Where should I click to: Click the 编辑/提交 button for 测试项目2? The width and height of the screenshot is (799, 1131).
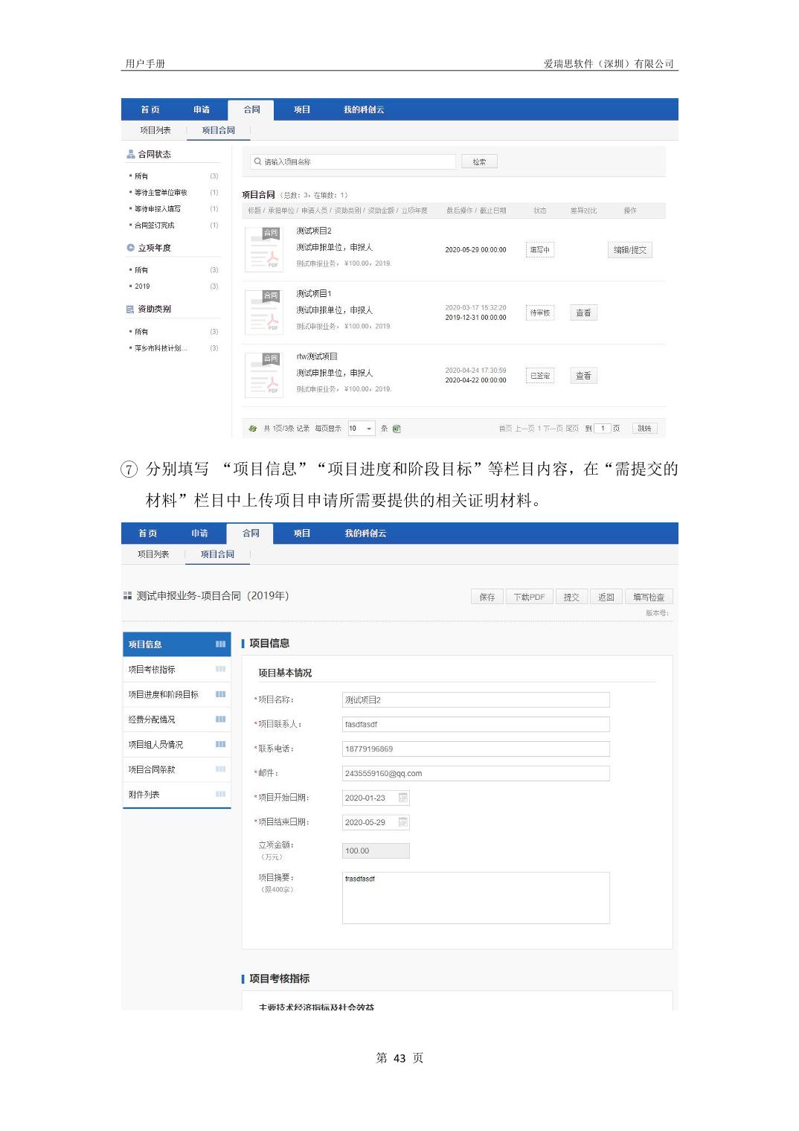629,250
